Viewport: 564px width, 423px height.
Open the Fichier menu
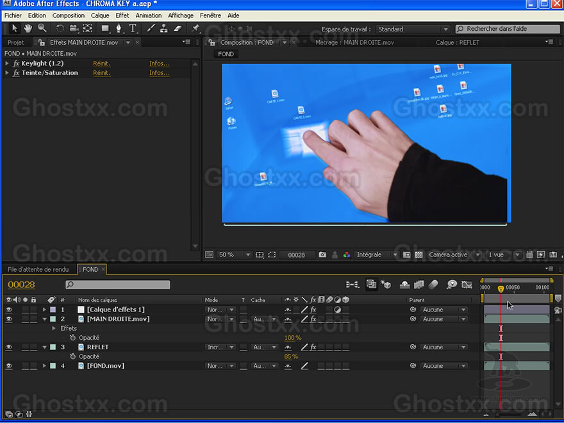coord(13,15)
